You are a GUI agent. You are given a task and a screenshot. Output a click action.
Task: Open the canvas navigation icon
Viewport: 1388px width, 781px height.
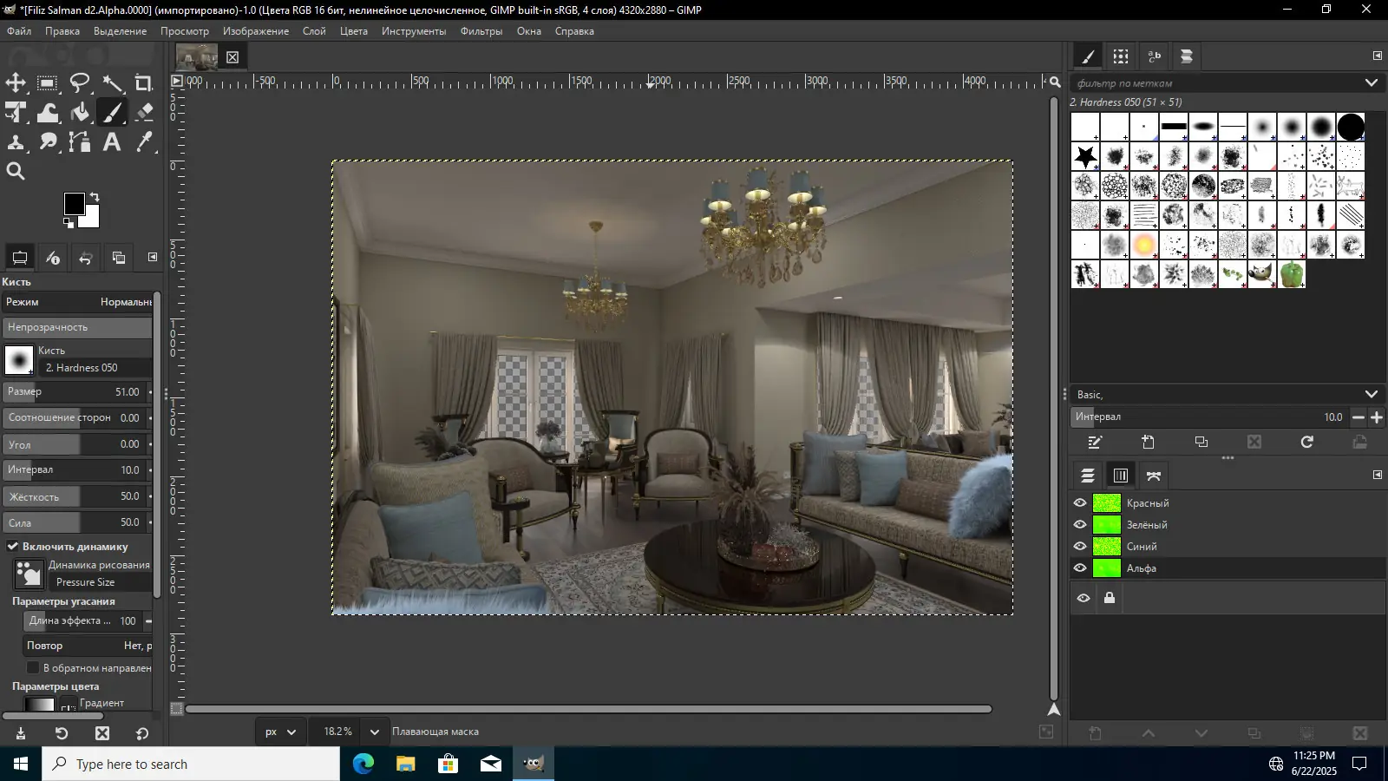(1054, 710)
